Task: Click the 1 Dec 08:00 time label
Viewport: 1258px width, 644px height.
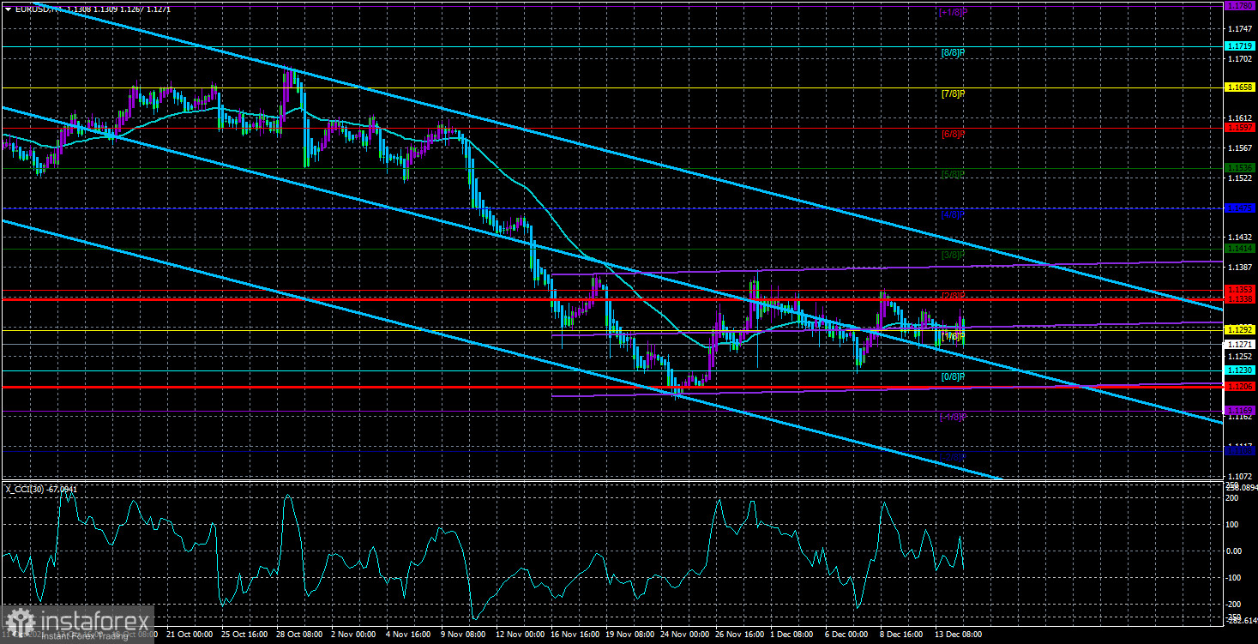Action: point(792,635)
